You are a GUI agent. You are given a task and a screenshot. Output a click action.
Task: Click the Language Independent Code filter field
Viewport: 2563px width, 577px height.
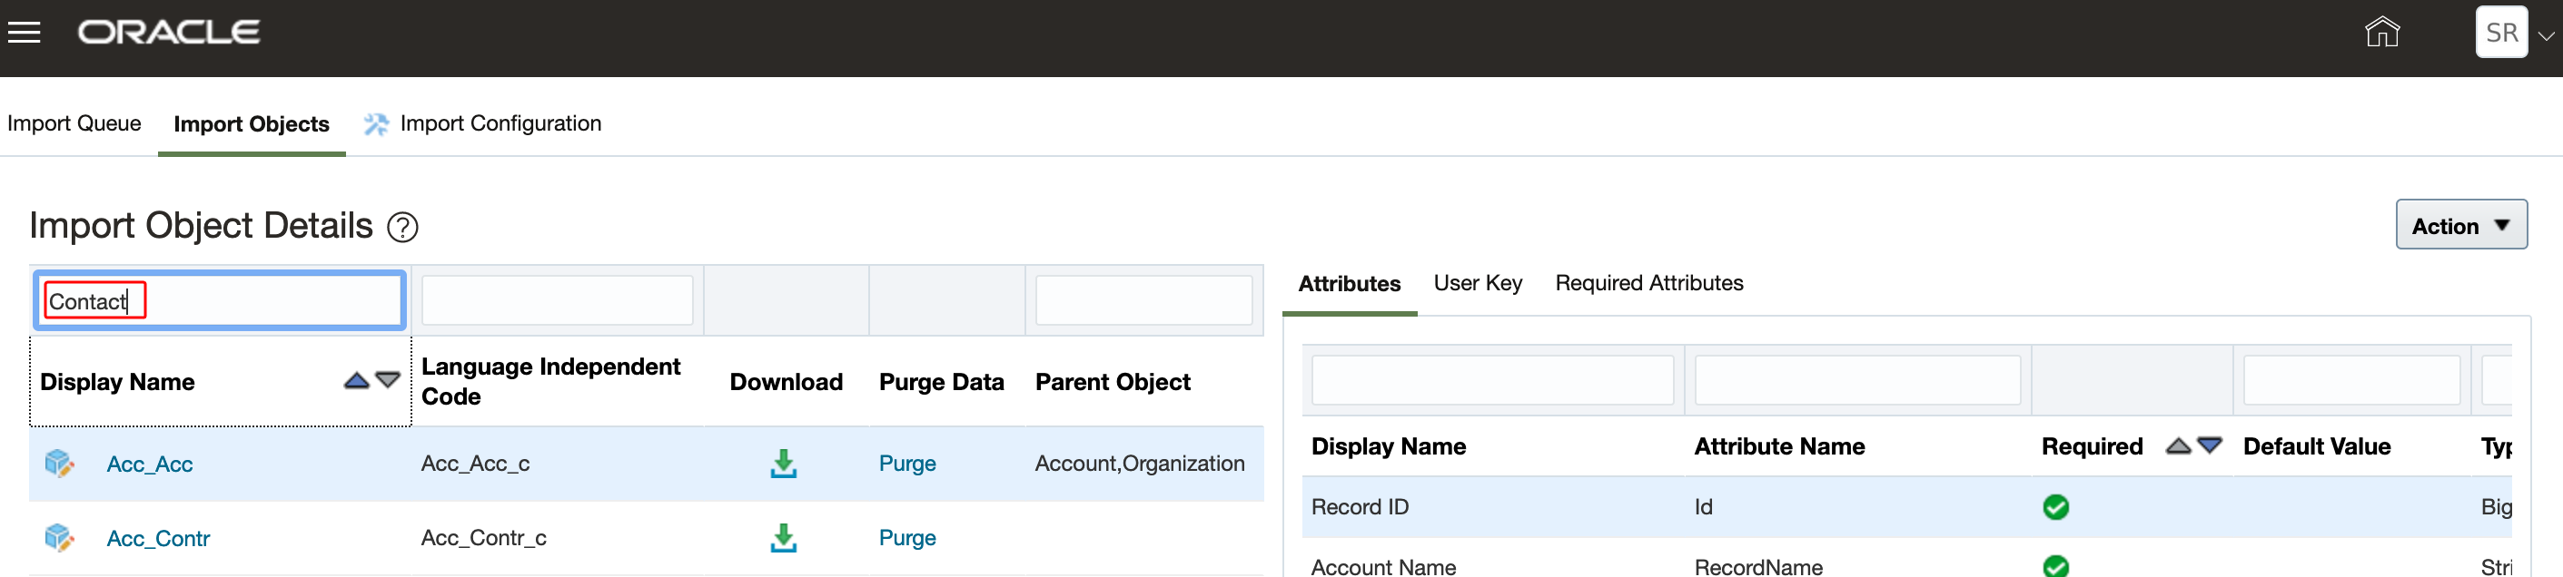coord(557,300)
